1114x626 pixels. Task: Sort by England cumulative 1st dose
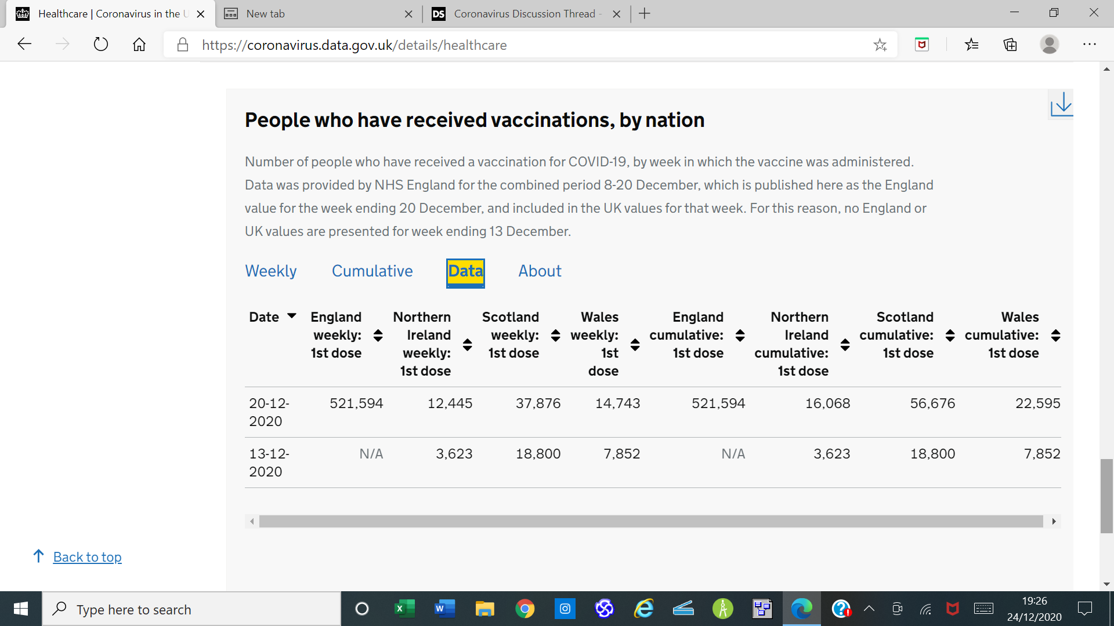click(740, 335)
